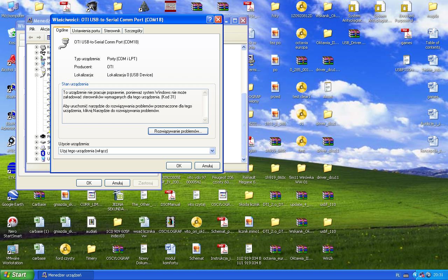Open the modul komfortu Word document
The image size is (448, 280).
point(170,254)
